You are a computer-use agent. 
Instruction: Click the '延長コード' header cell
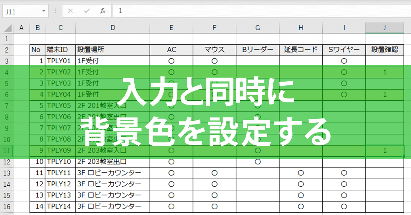(x=301, y=50)
